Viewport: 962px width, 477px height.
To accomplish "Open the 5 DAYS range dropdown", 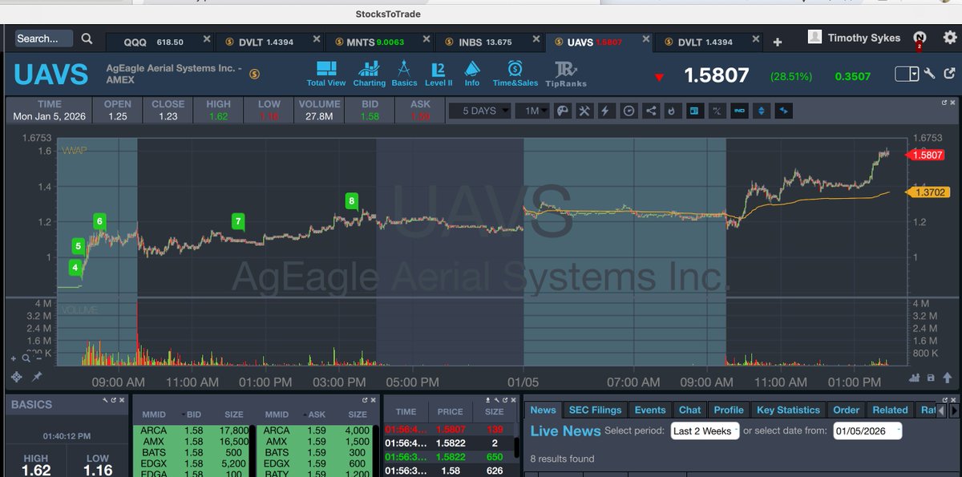I will click(x=479, y=111).
